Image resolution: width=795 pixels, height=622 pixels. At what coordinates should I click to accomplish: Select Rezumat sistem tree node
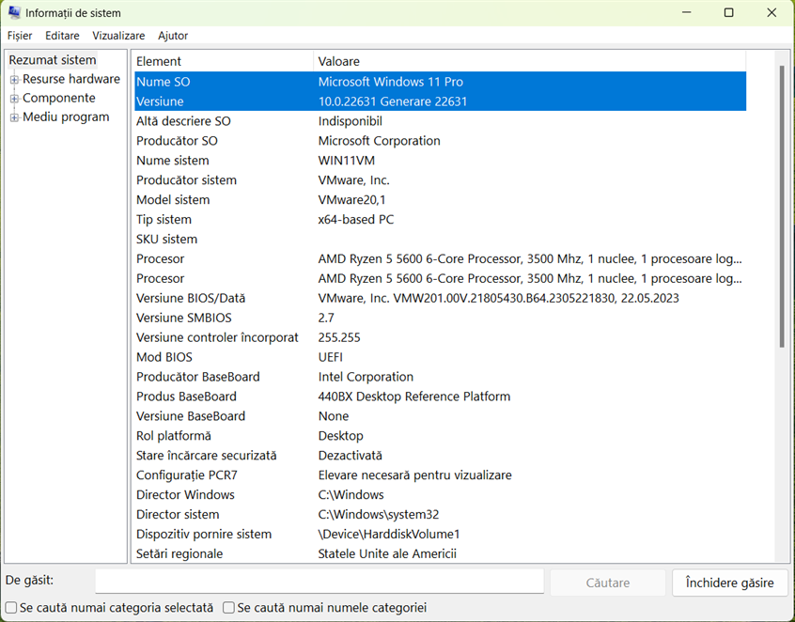coord(53,60)
